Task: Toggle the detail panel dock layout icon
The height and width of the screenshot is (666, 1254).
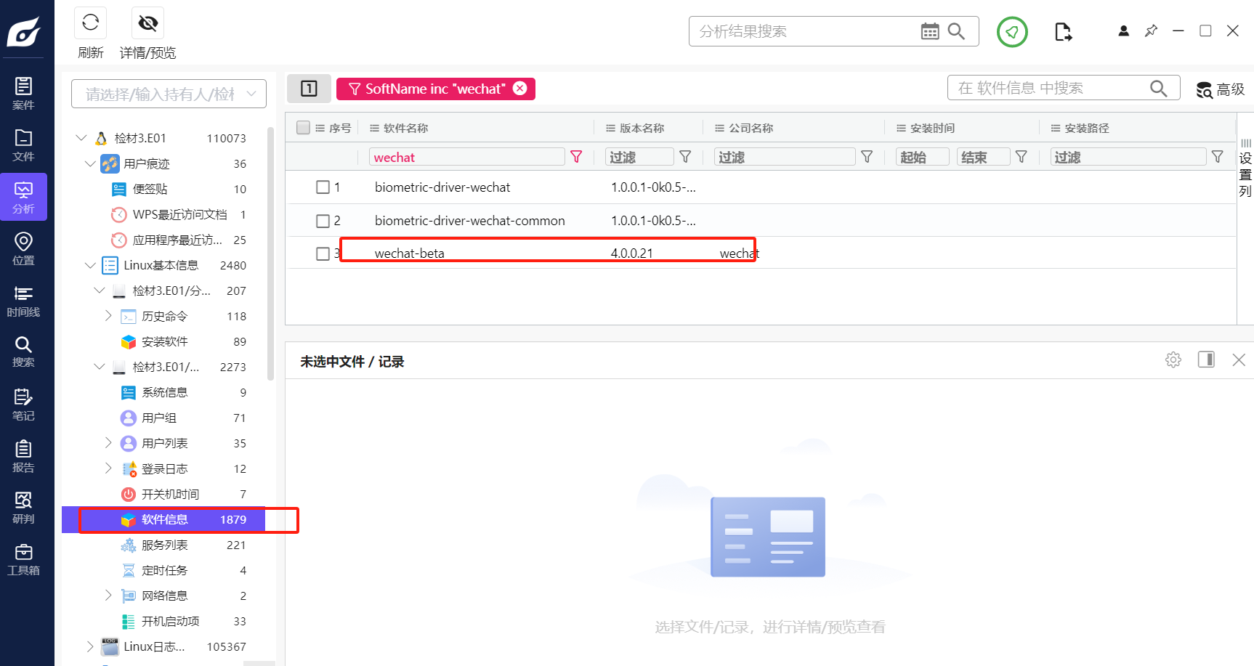Action: click(1206, 360)
